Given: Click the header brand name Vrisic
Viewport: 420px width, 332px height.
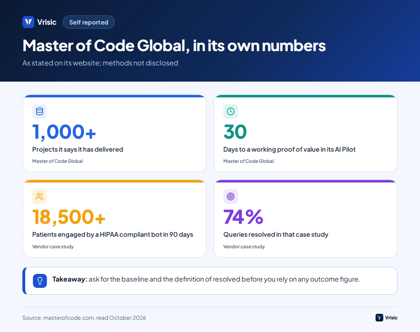Looking at the screenshot, I should [x=47, y=22].
